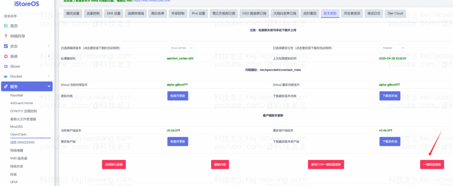
Task: Select the 黑白名单 tab
Action: [x=157, y=14]
